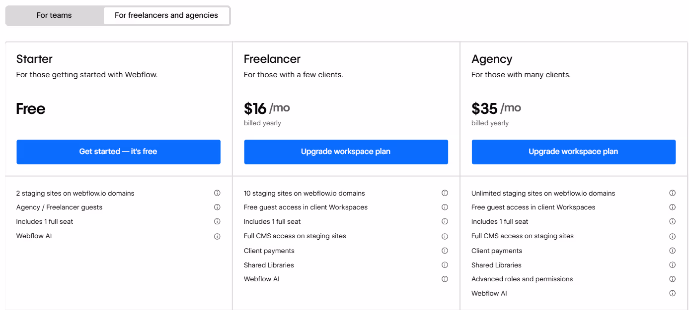This screenshot has height=310, width=689.
Task: Click info icon beside 10 staging sites on webflow.io
Action: [445, 193]
